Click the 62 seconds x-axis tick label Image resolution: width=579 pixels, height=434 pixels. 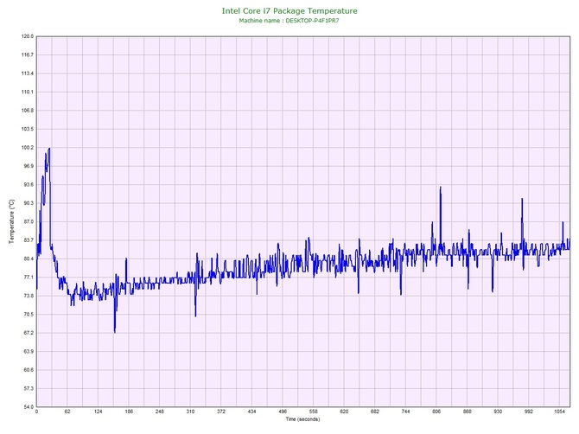pos(67,412)
